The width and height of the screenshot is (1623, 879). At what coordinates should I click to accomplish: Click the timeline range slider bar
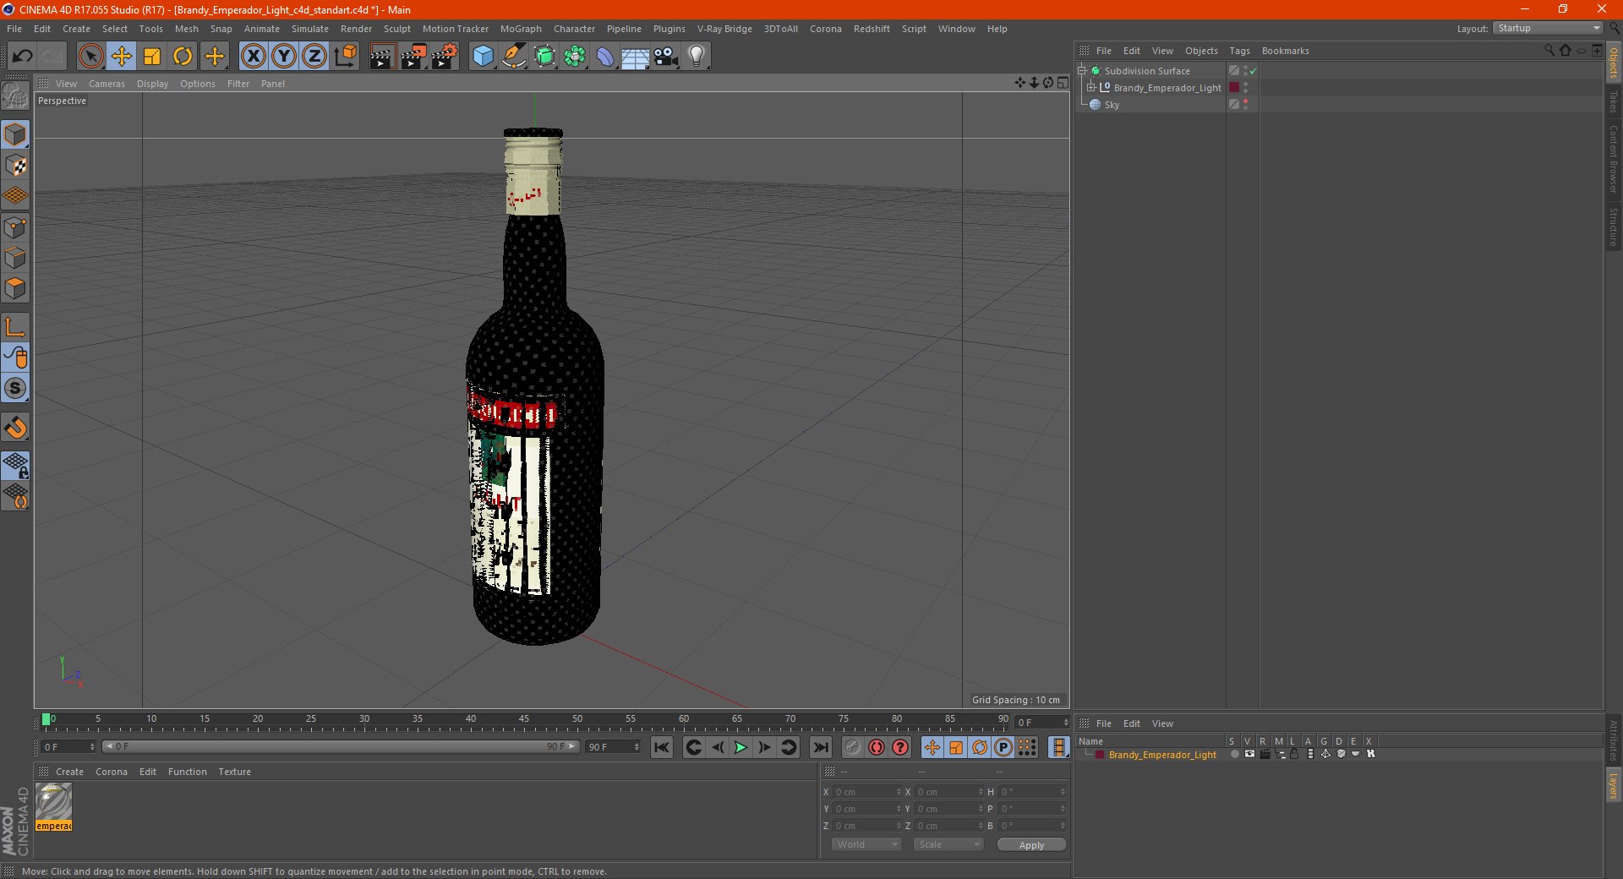341,746
